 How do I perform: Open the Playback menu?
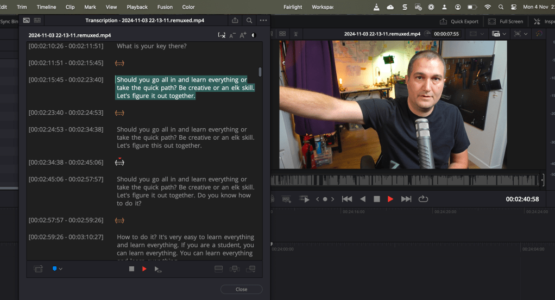(x=137, y=7)
